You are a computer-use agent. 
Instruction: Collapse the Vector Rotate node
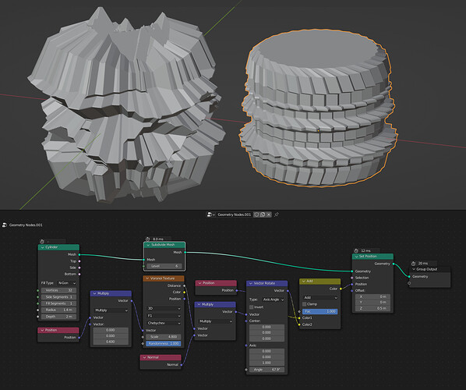tap(251, 283)
